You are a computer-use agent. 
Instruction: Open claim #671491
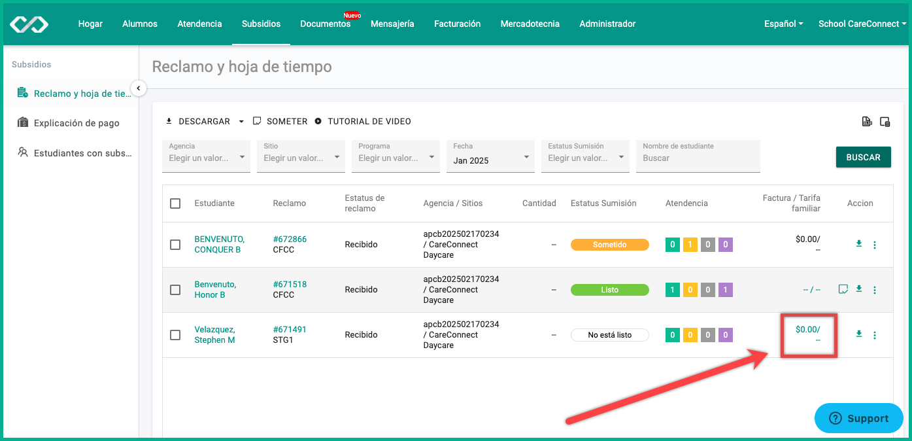click(290, 330)
